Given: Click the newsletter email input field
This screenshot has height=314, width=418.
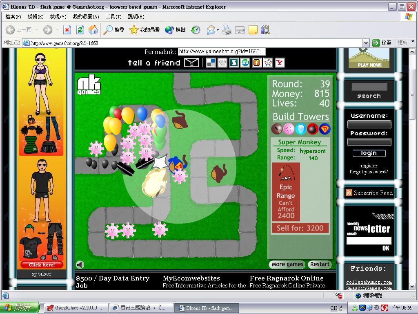Looking at the screenshot, I should [x=369, y=240].
